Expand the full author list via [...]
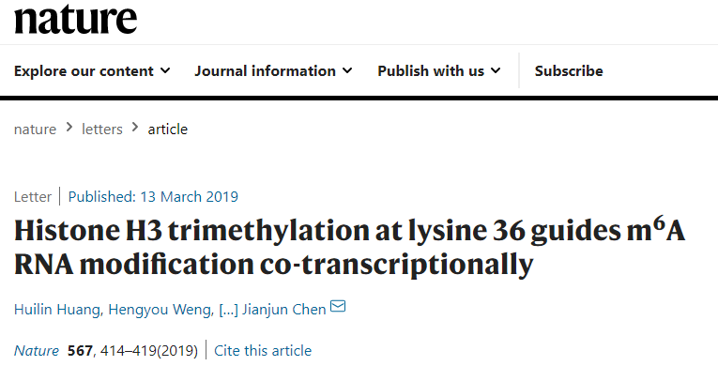Image resolution: width=718 pixels, height=366 pixels. click(x=228, y=310)
